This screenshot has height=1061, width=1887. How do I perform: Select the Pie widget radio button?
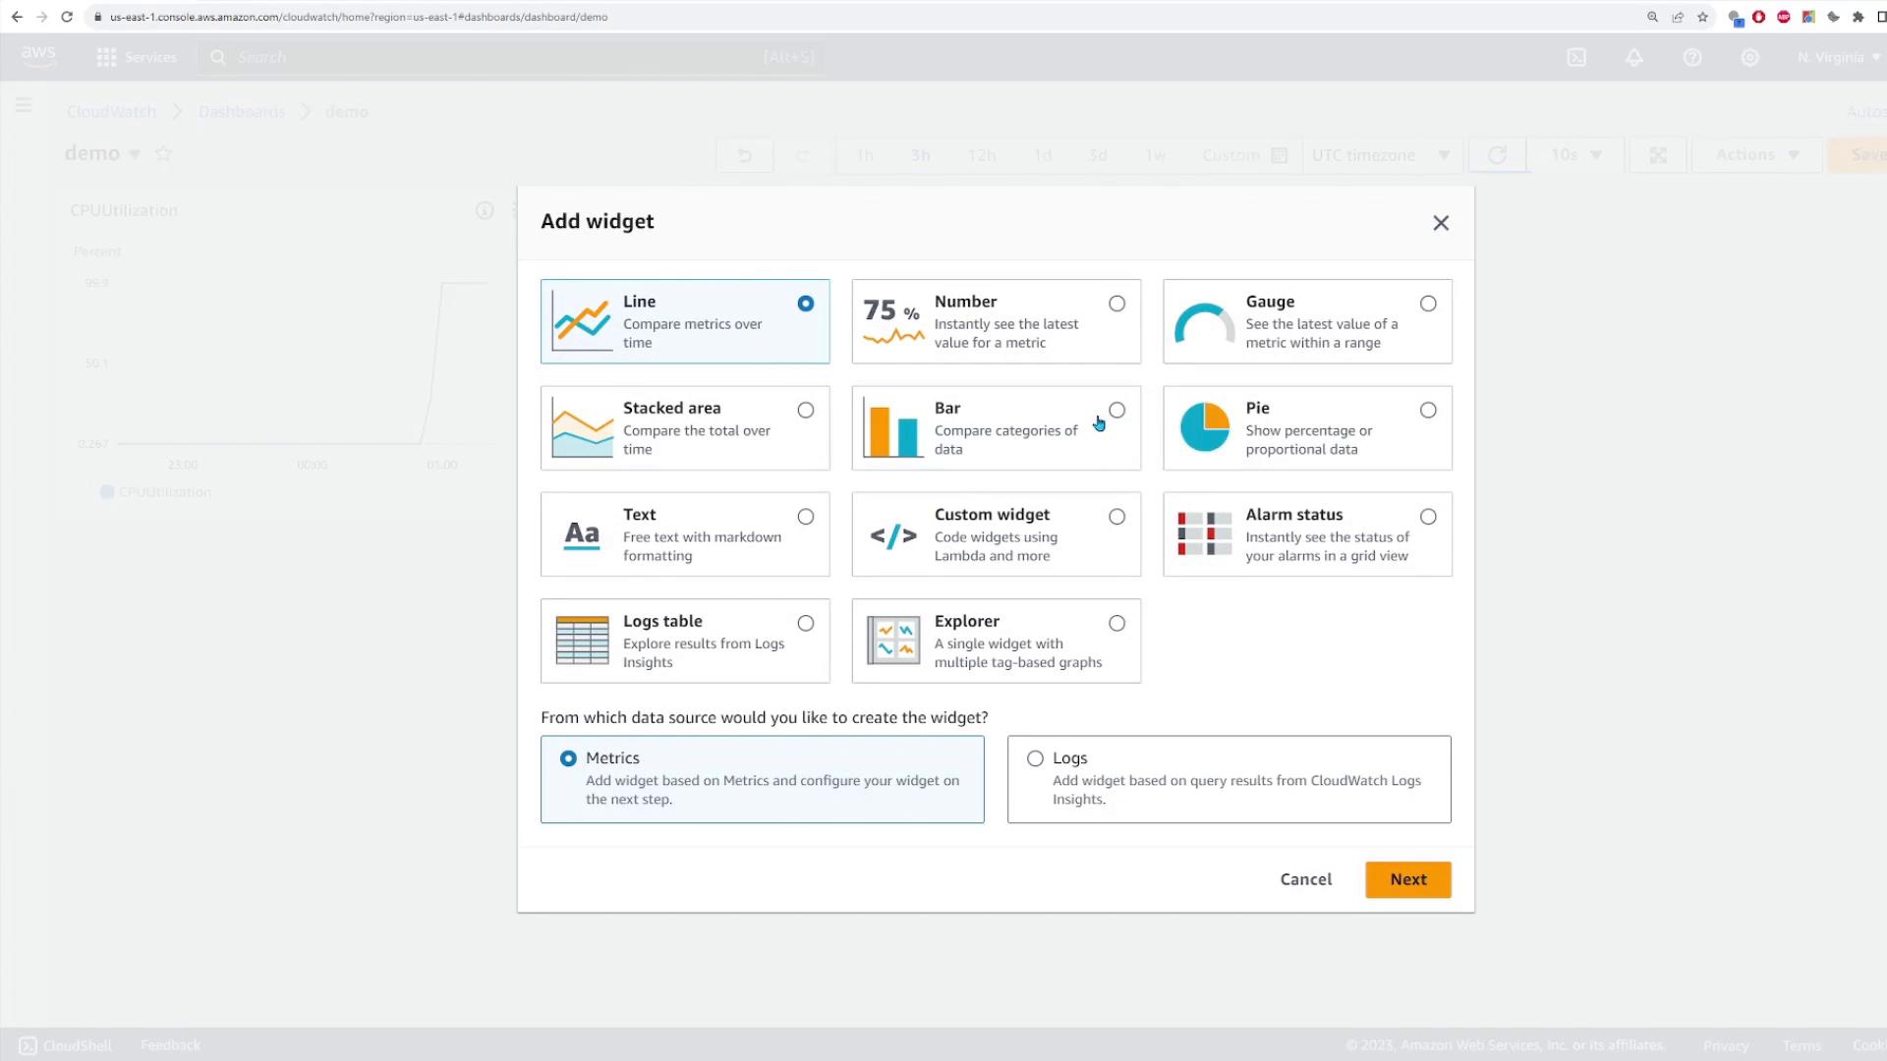pos(1428,410)
